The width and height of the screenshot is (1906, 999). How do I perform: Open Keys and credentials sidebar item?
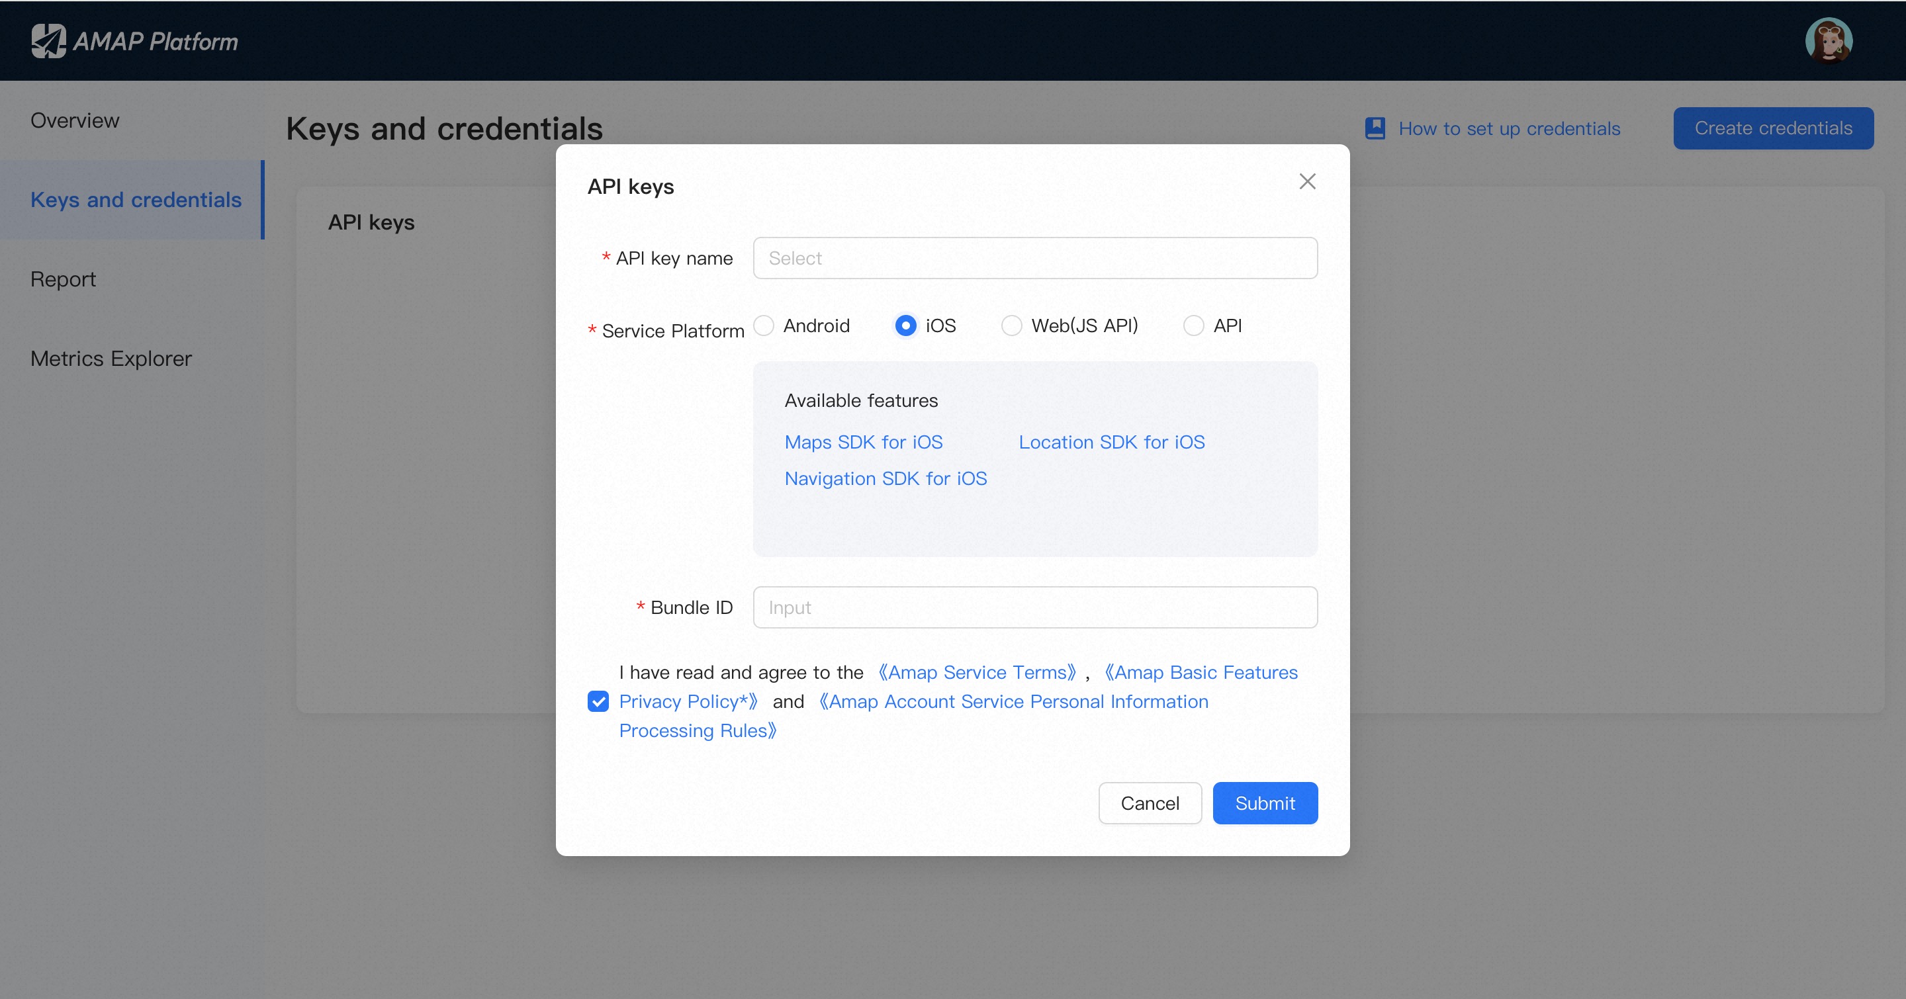click(x=132, y=200)
